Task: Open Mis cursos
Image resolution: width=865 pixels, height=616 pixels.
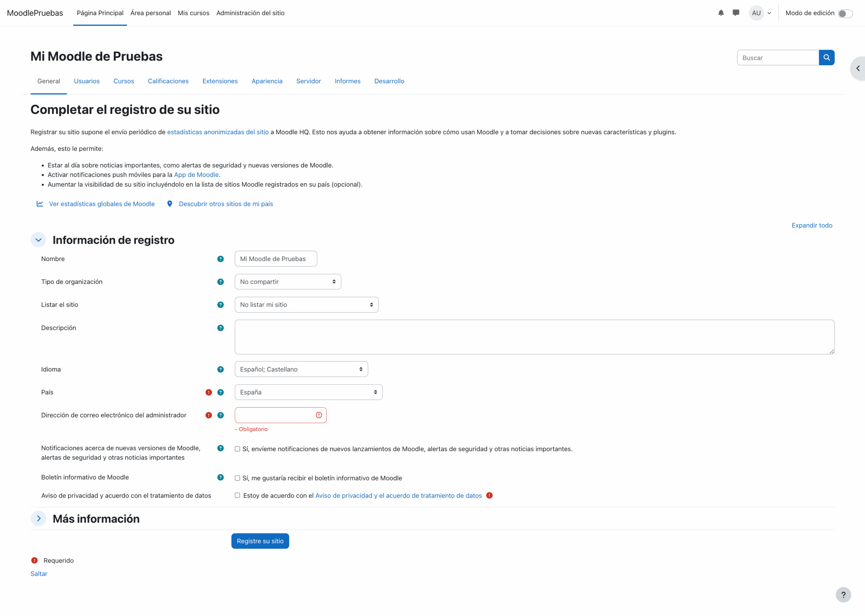Action: [193, 13]
